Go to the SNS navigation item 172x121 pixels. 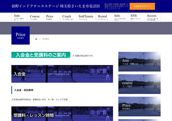[136, 17]
